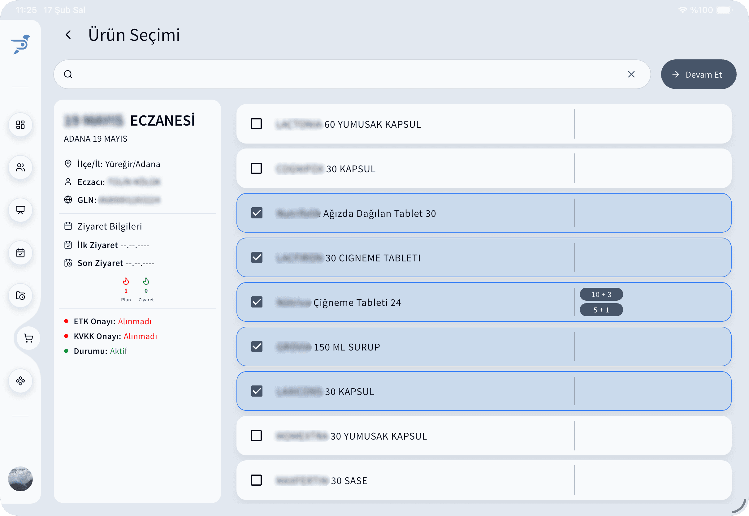Click inside the product search field
Image resolution: width=749 pixels, height=516 pixels.
point(323,74)
